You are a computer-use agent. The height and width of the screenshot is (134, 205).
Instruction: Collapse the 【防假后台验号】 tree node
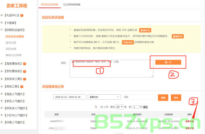(2, 30)
